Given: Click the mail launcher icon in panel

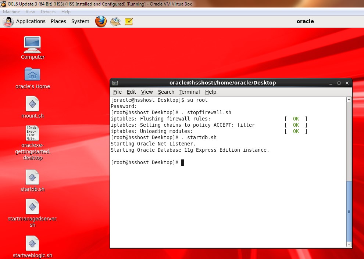Looking at the screenshot, I should click(115, 21).
